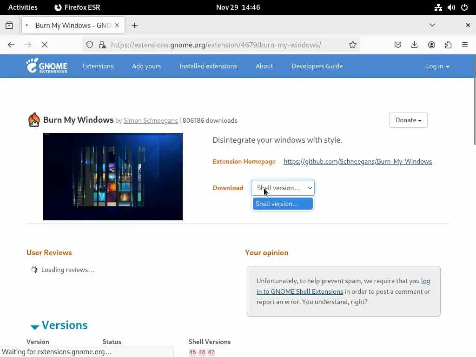The height and width of the screenshot is (357, 476).
Task: Open the Firefox hamburger menu
Action: 465,45
